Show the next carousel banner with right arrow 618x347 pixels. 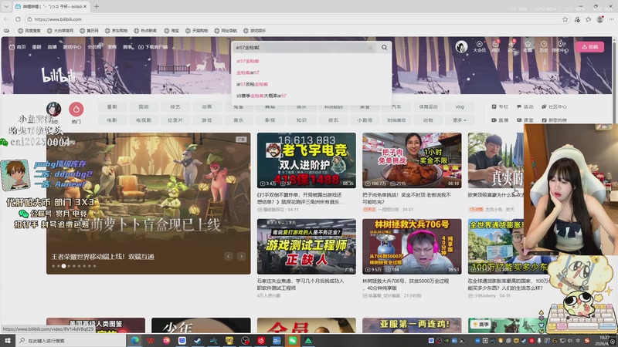pos(241,257)
